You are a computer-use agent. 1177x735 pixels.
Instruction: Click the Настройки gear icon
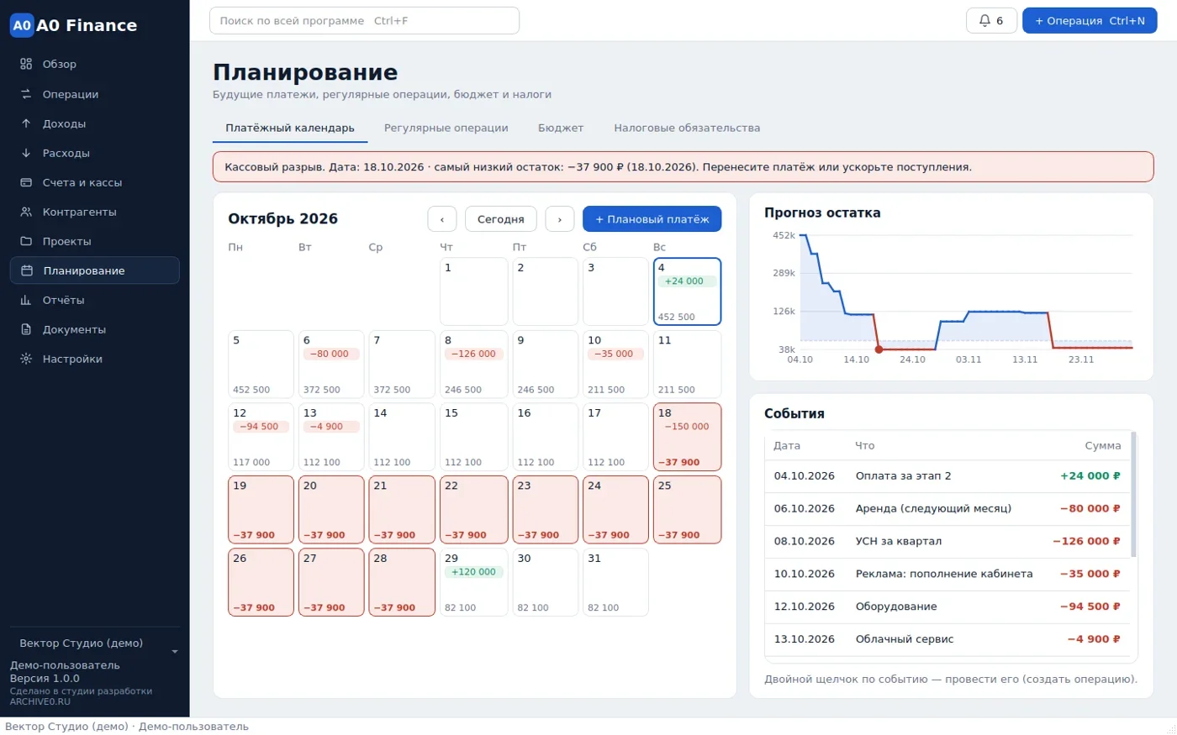[x=26, y=359]
